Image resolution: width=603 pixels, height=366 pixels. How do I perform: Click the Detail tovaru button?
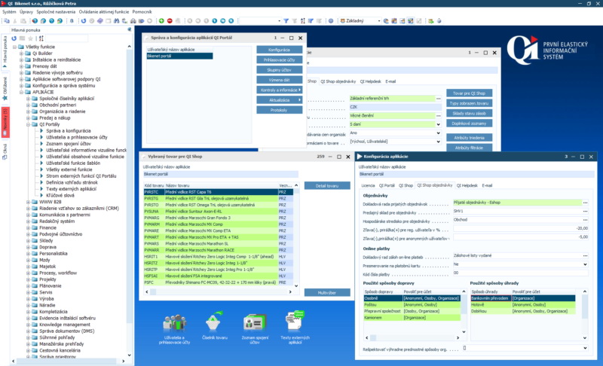click(x=327, y=186)
